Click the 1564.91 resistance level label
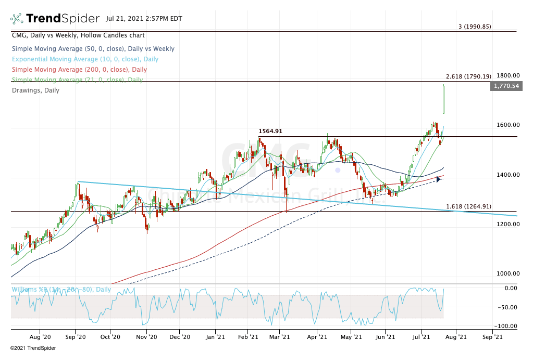Image resolution: width=533 pixels, height=353 pixels. coord(270,131)
